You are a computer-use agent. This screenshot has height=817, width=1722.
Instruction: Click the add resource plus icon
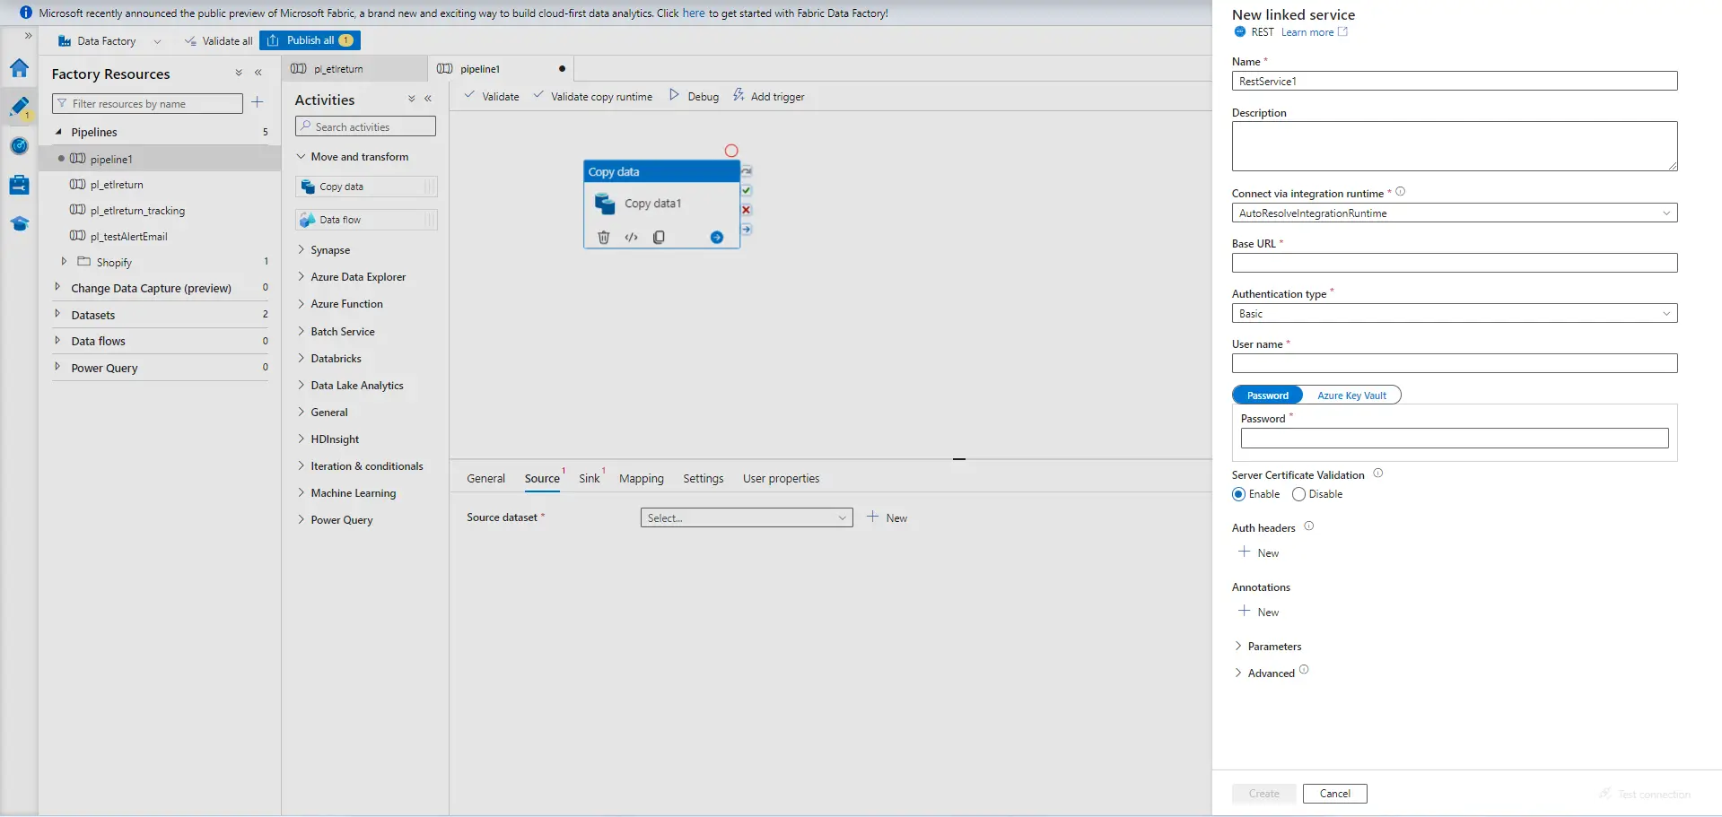(x=258, y=102)
